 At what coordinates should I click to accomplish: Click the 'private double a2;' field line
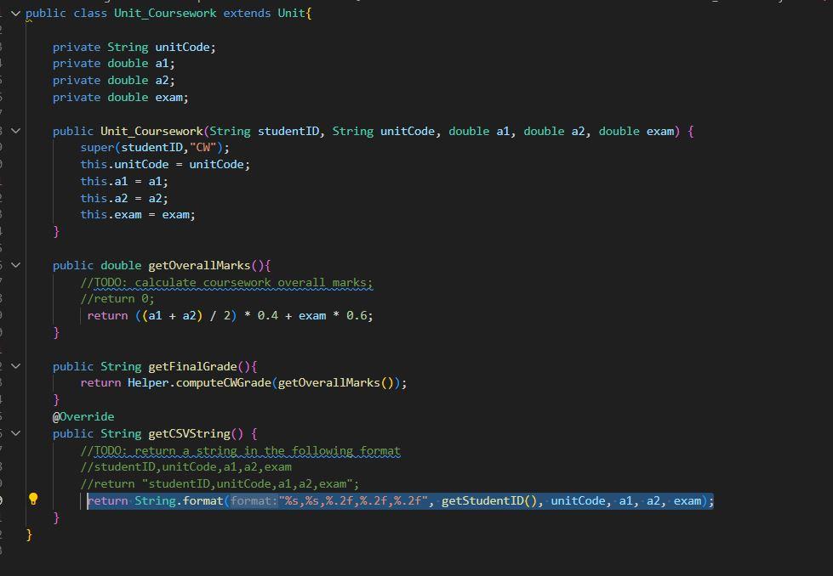[114, 81]
